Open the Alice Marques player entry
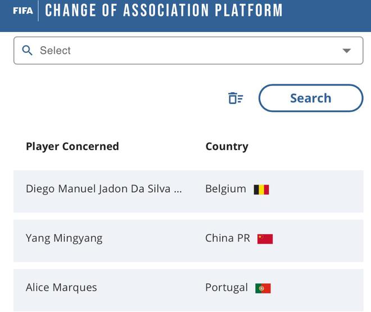371x312 pixels. [x=61, y=287]
